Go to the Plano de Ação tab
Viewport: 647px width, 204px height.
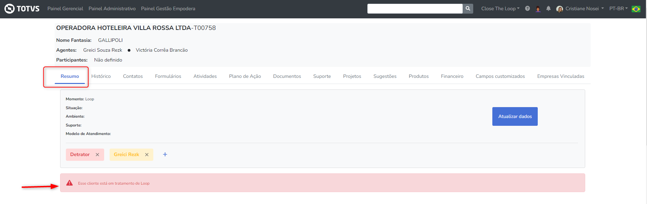245,76
